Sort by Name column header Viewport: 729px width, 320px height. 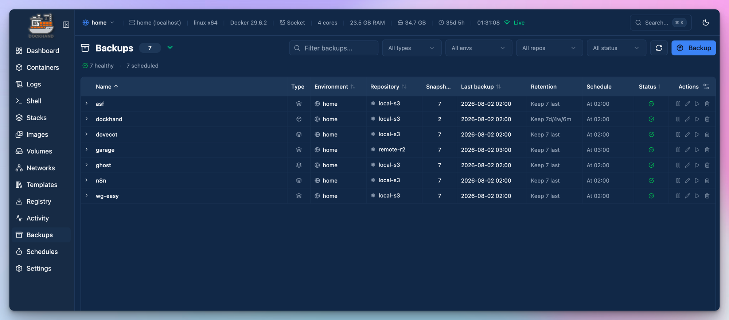[x=107, y=86]
